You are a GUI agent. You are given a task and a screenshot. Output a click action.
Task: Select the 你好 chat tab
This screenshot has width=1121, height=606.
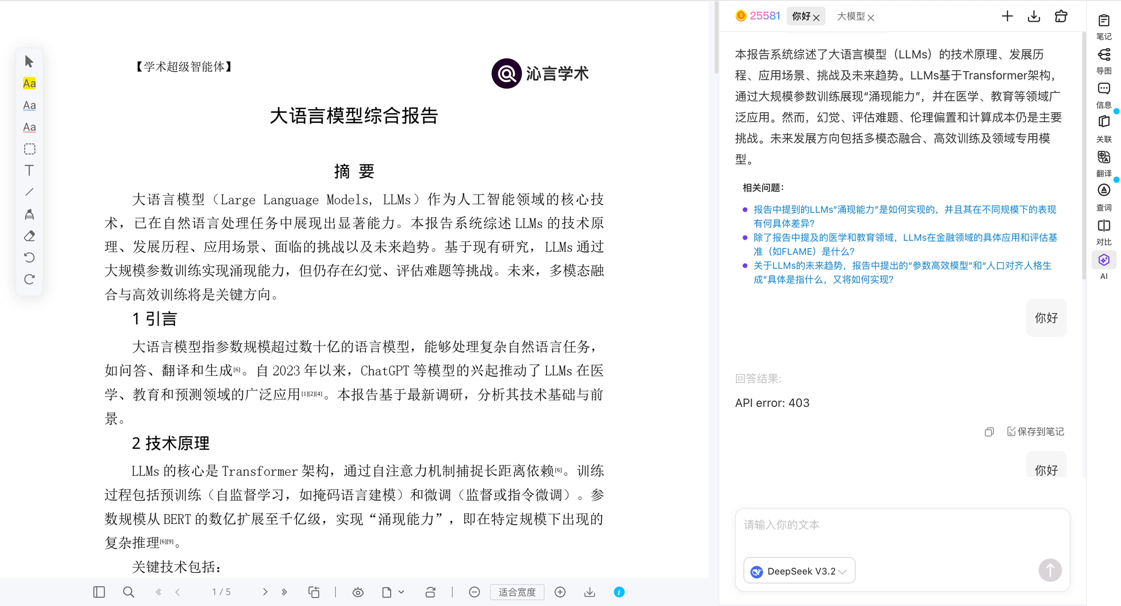802,16
